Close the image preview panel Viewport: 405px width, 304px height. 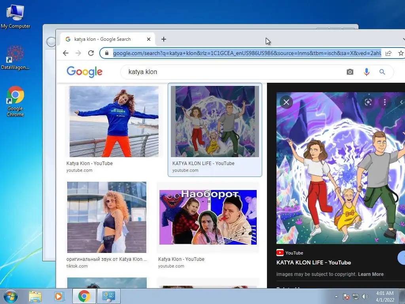[286, 102]
